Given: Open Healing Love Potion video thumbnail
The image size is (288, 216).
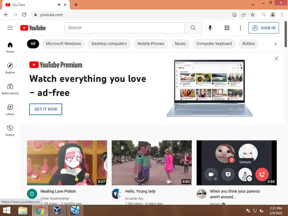Looking at the screenshot, I should click(x=67, y=163).
